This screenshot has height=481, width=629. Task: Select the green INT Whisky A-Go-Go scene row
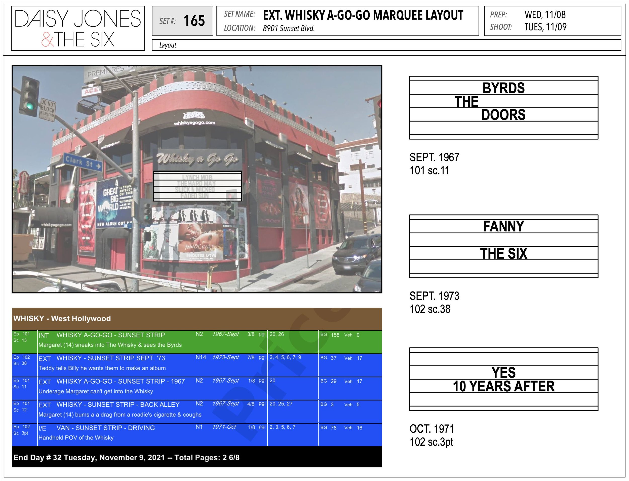tap(196, 342)
